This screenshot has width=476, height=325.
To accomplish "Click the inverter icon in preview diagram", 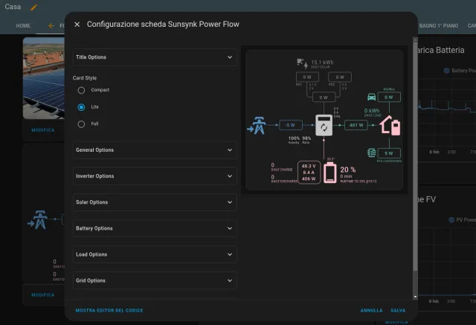I will [x=324, y=125].
